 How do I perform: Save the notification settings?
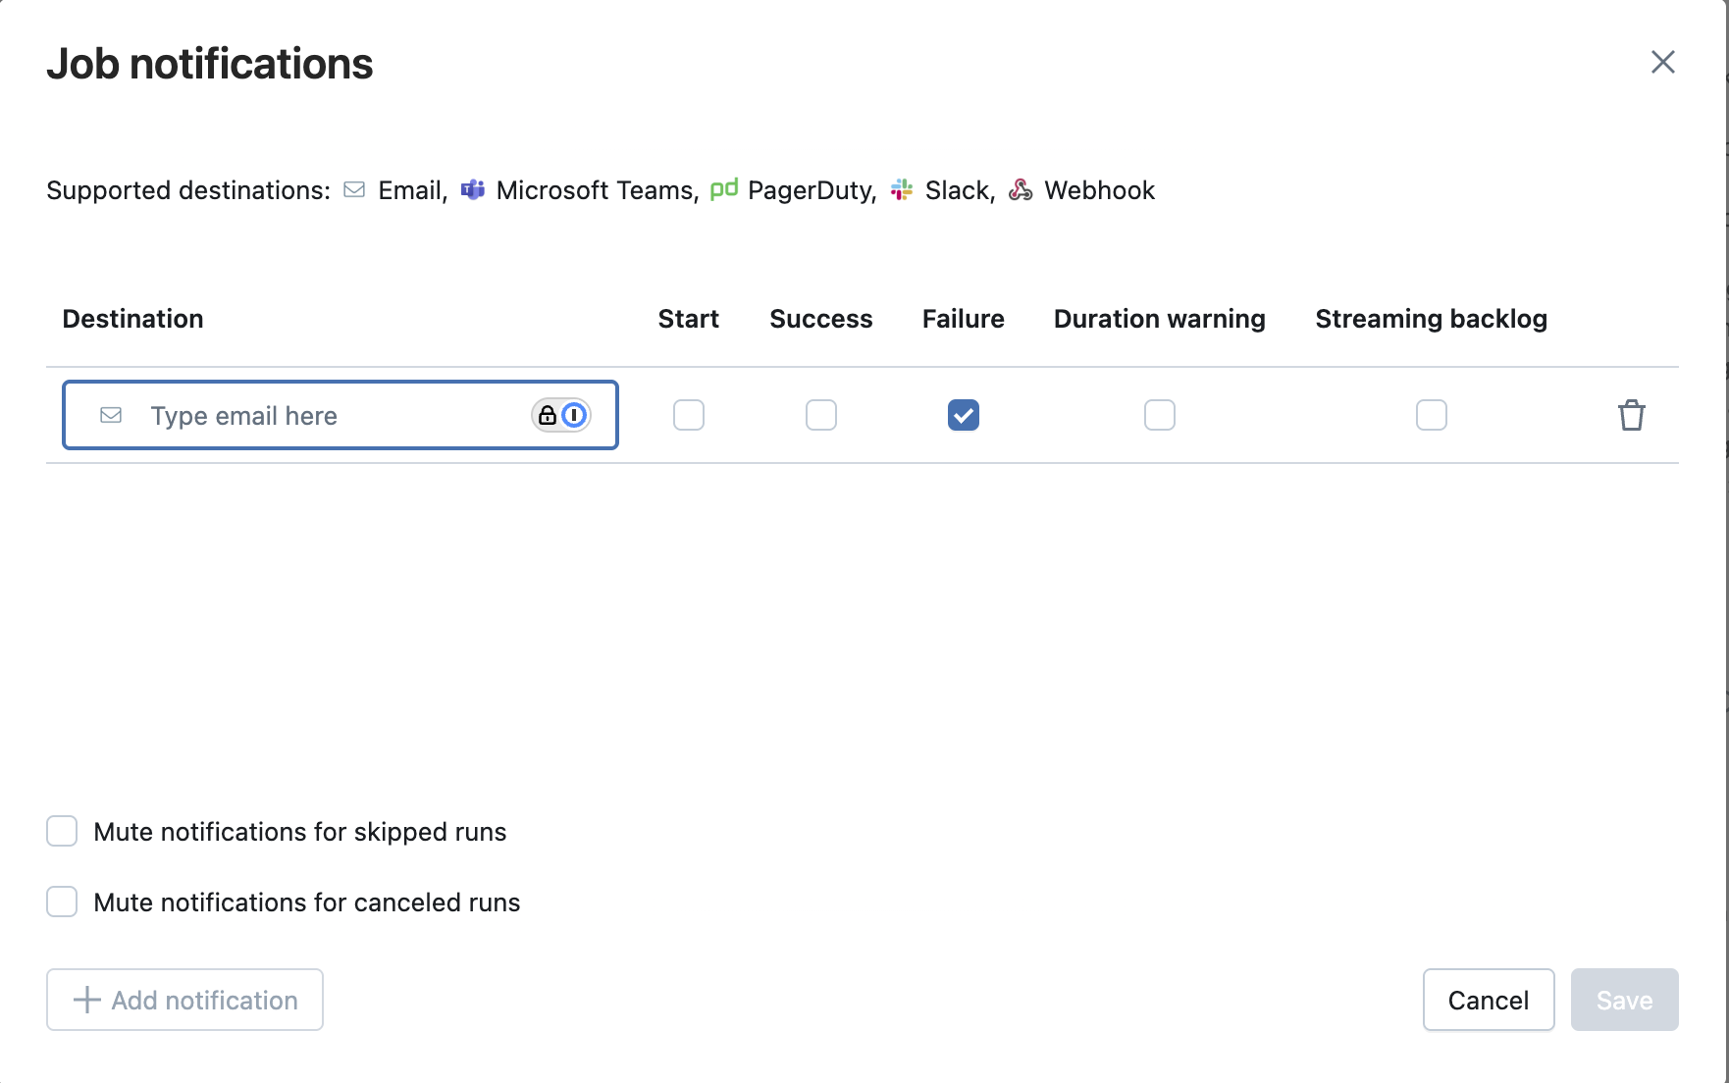pyautogui.click(x=1624, y=1000)
